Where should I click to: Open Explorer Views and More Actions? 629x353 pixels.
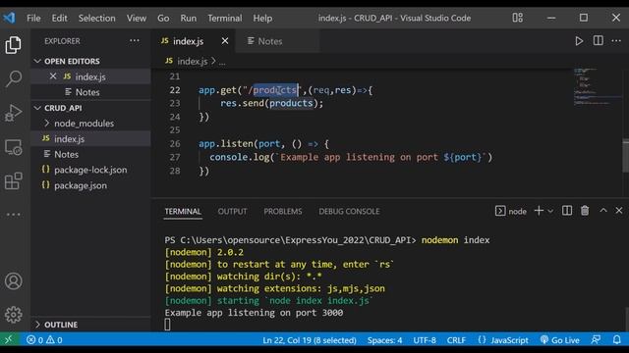click(135, 41)
